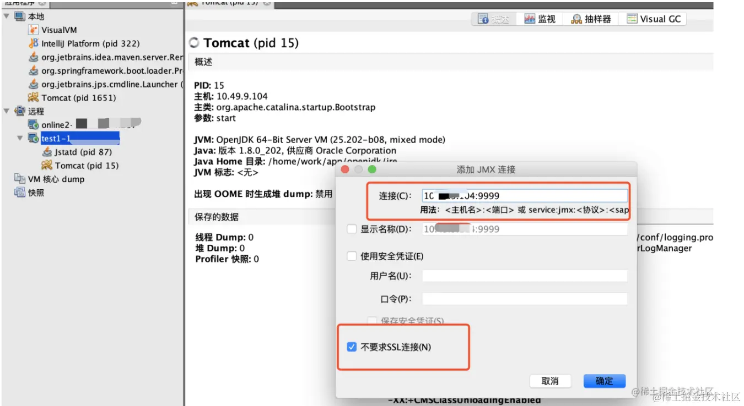Click the Profiler 快照: 0 text
This screenshot has width=744, height=406.
pos(227,259)
